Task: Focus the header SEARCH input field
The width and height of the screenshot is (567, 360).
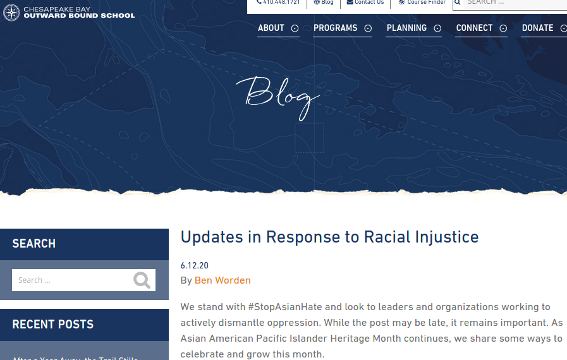Action: click(x=515, y=3)
